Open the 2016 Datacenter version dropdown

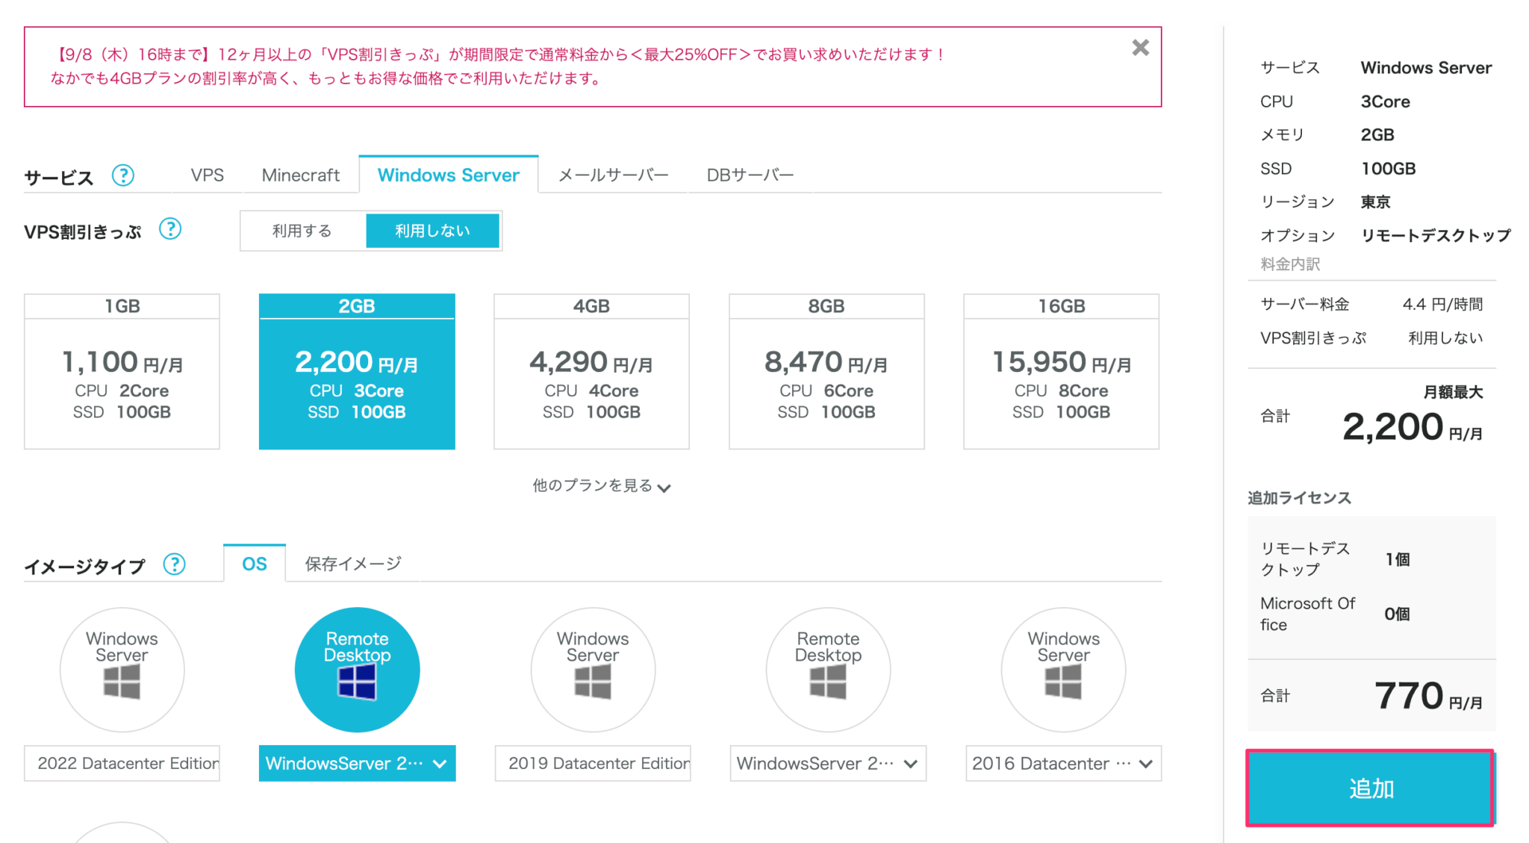1063,763
